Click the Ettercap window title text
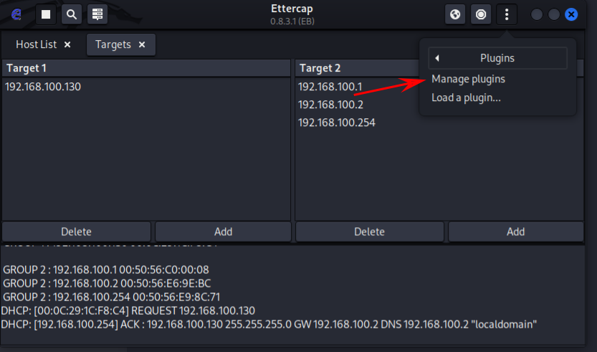Image resolution: width=597 pixels, height=352 pixels. [292, 9]
